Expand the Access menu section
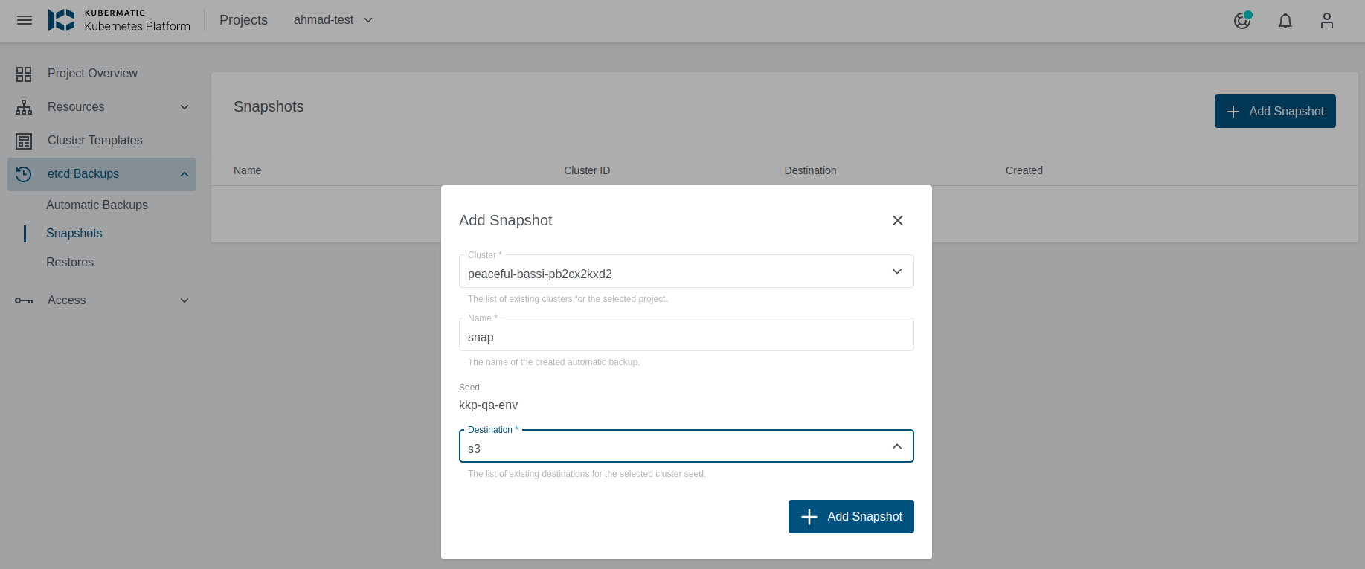1365x569 pixels. [184, 300]
